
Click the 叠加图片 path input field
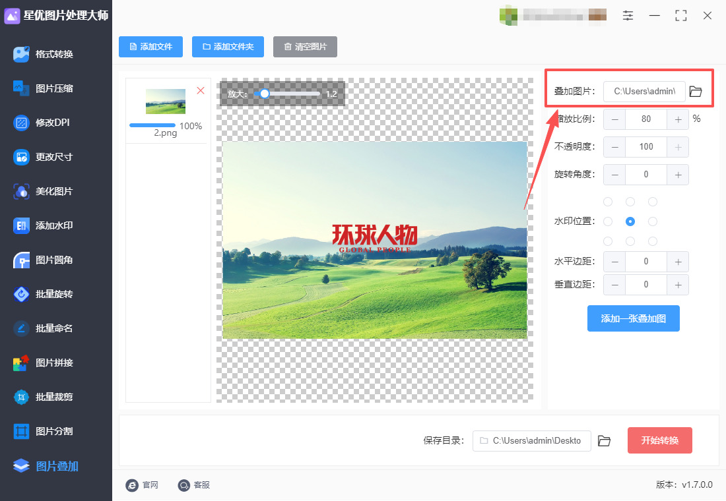(644, 92)
